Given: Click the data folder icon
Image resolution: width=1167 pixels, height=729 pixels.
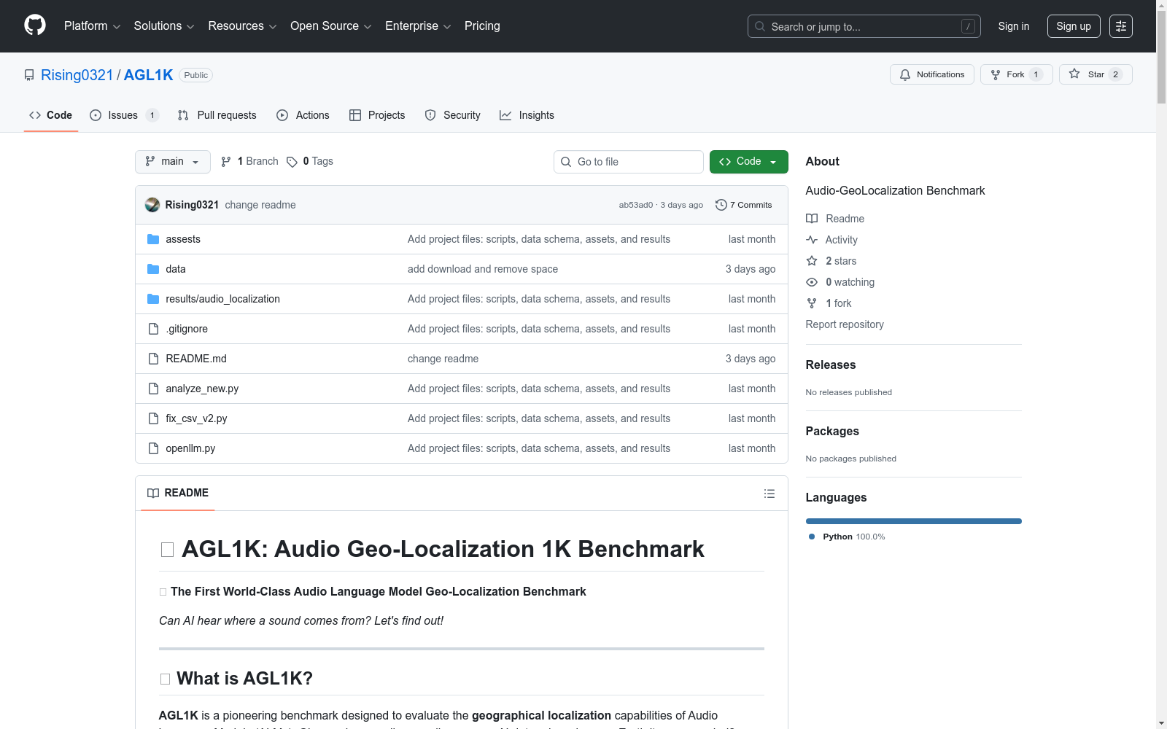Looking at the screenshot, I should tap(153, 269).
